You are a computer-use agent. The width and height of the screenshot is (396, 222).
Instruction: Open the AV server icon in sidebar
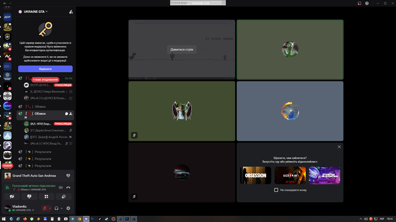7,56
